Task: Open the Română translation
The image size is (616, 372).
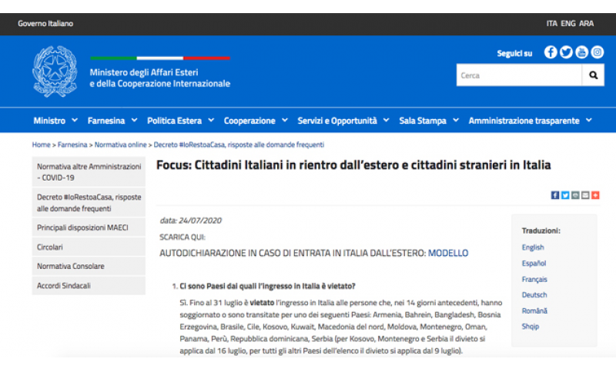Action: [x=534, y=311]
